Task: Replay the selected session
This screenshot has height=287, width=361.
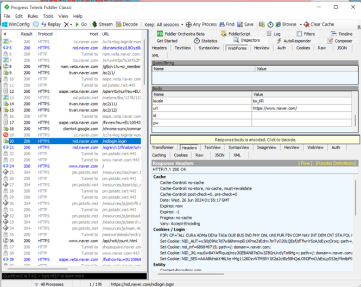Action: (x=51, y=24)
